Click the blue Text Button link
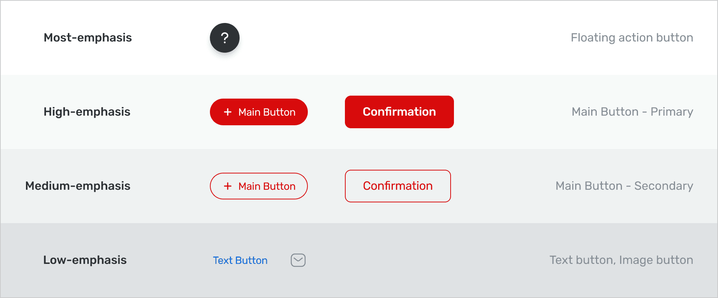Image resolution: width=718 pixels, height=298 pixels. tap(240, 260)
